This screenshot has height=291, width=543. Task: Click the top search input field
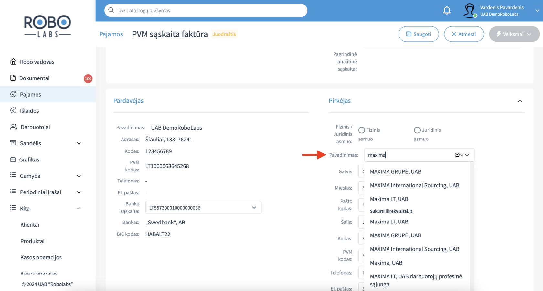(x=206, y=10)
